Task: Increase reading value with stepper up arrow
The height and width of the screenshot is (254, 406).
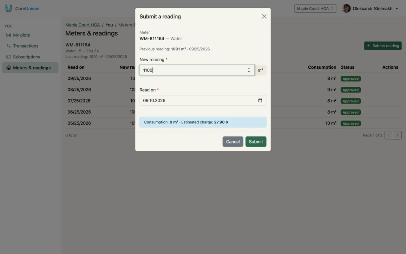Action: coord(249,68)
